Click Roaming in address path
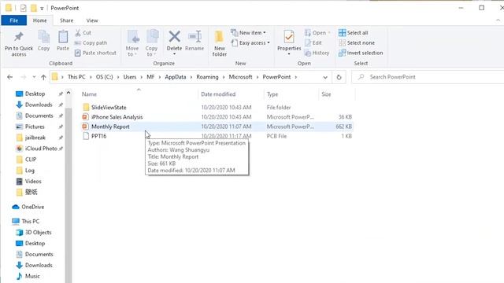This screenshot has height=283, width=504. (207, 77)
